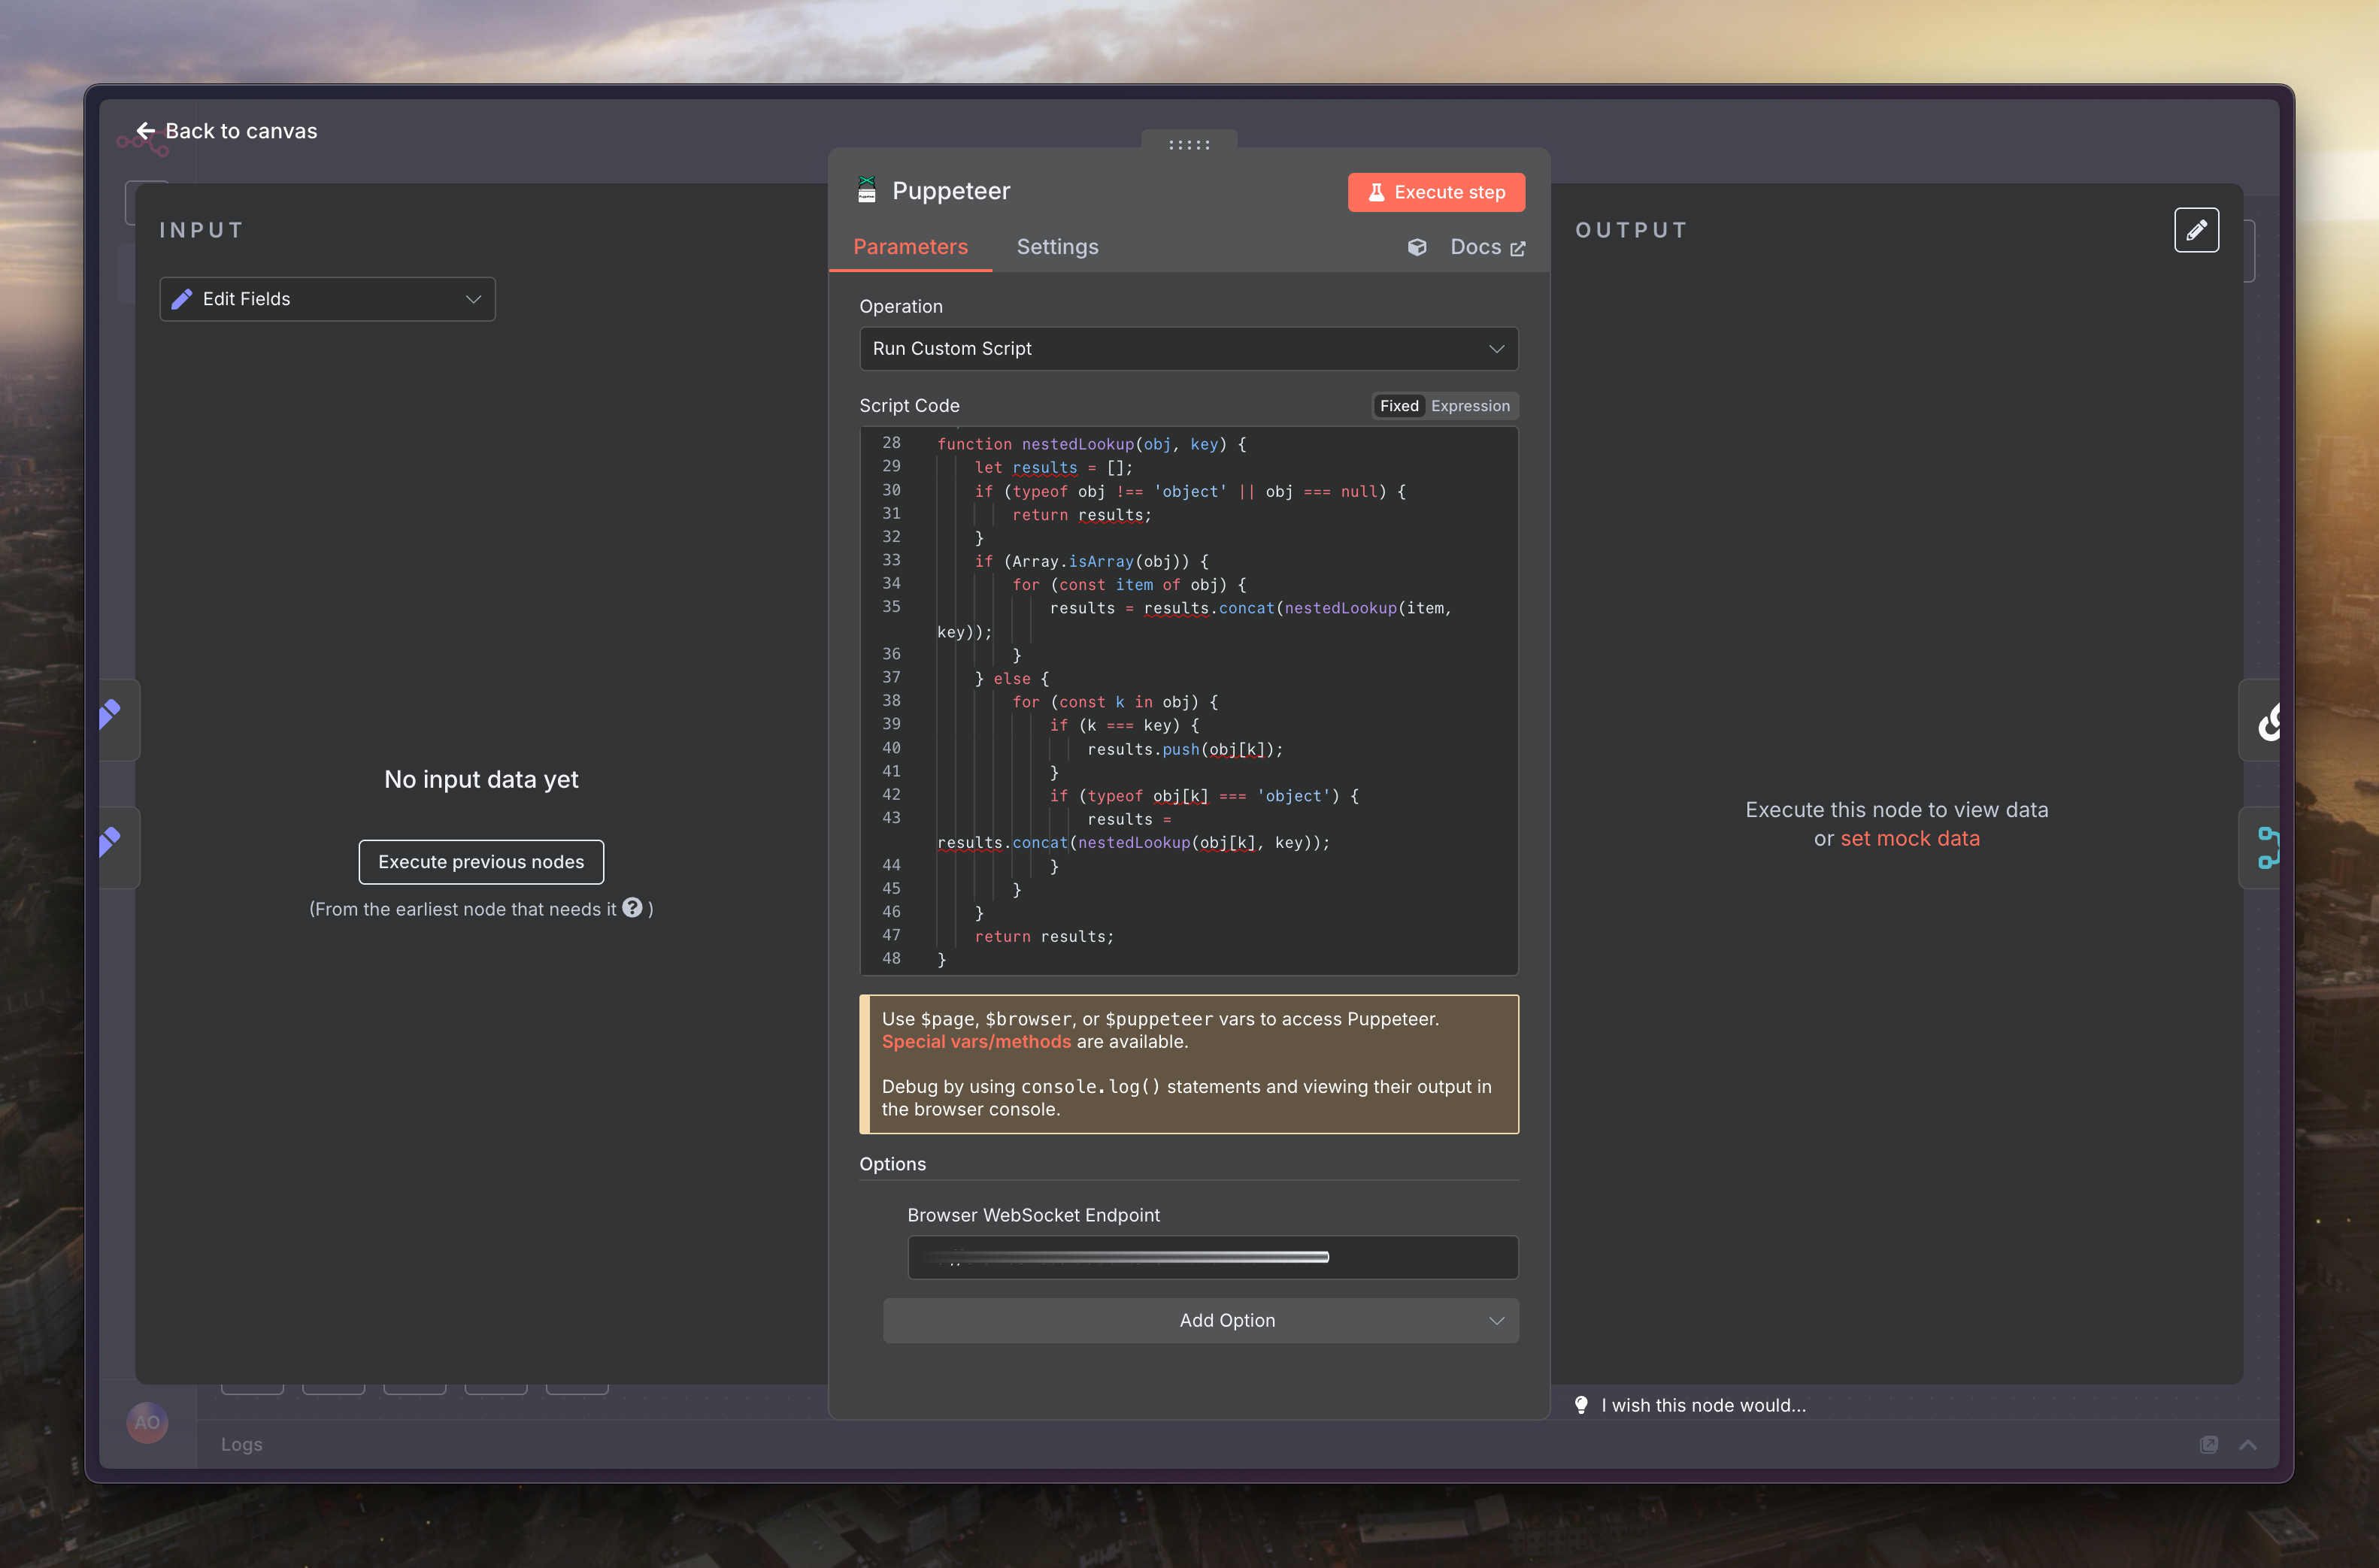
Task: Click the AO user avatar
Action: click(x=147, y=1422)
